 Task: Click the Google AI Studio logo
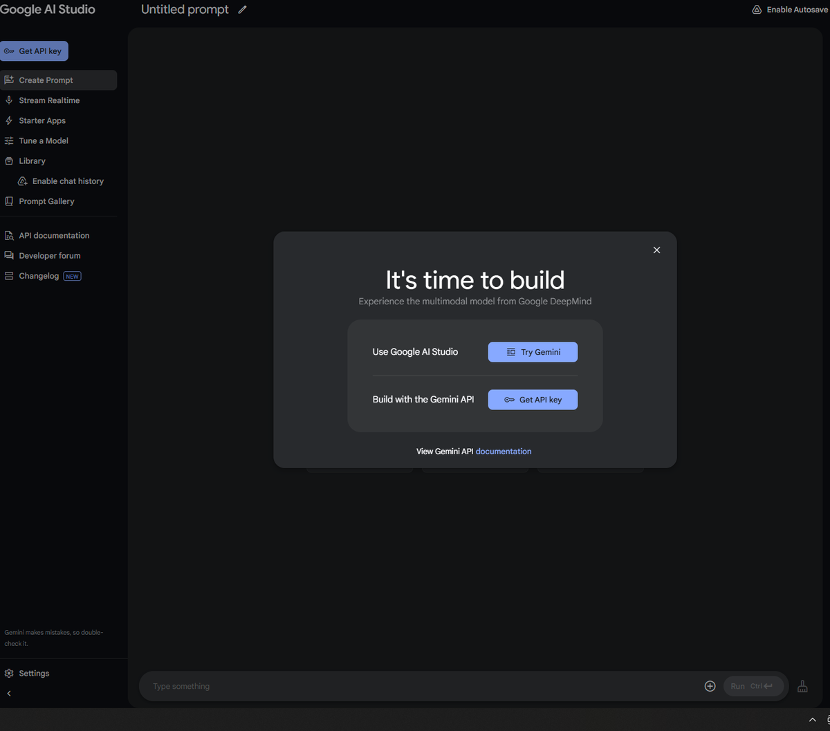coord(48,10)
